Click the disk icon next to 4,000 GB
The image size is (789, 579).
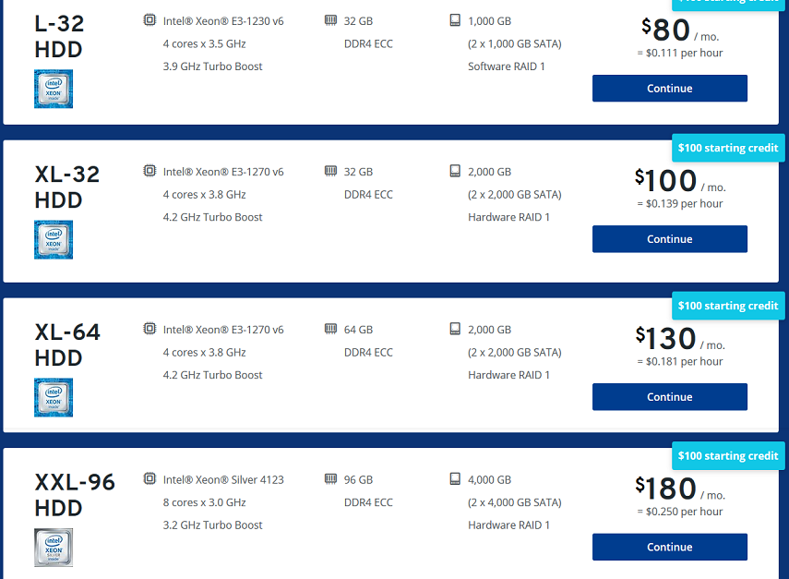455,479
